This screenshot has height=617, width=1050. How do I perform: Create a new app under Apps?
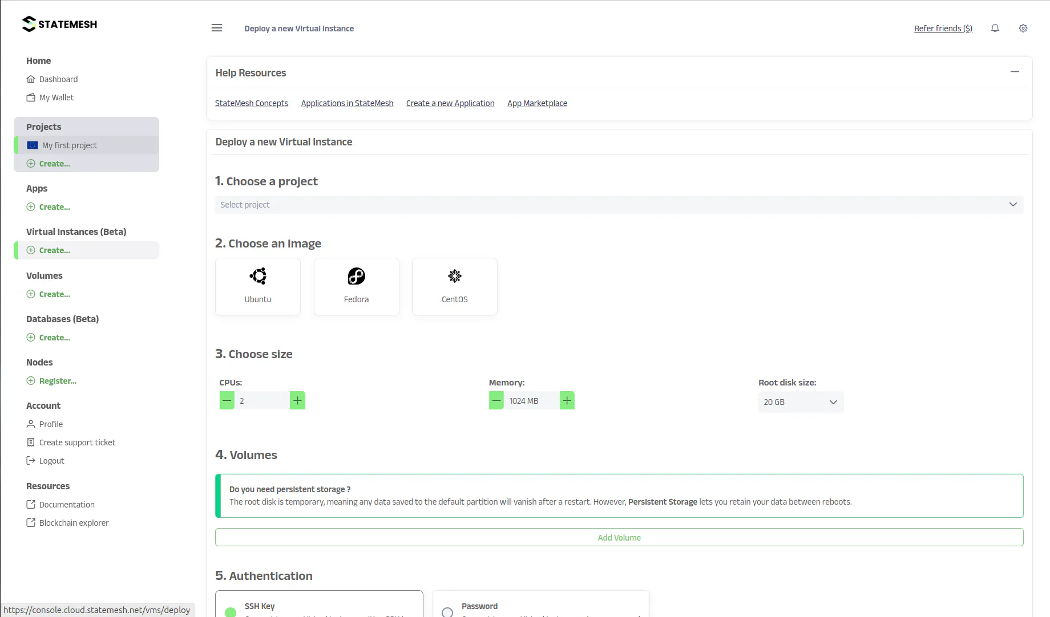[x=54, y=207]
